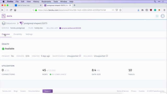Screen dimensions: 167x94
Task: Open the Bookmarks menu
Action: pos(46,2)
